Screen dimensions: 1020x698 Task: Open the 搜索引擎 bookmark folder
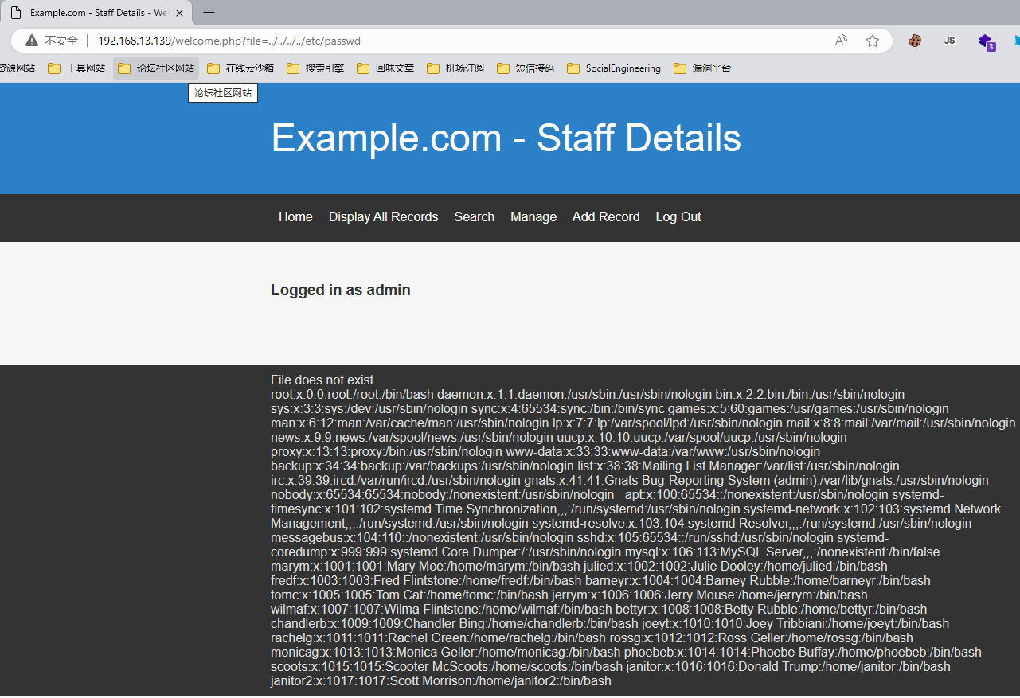coord(315,68)
